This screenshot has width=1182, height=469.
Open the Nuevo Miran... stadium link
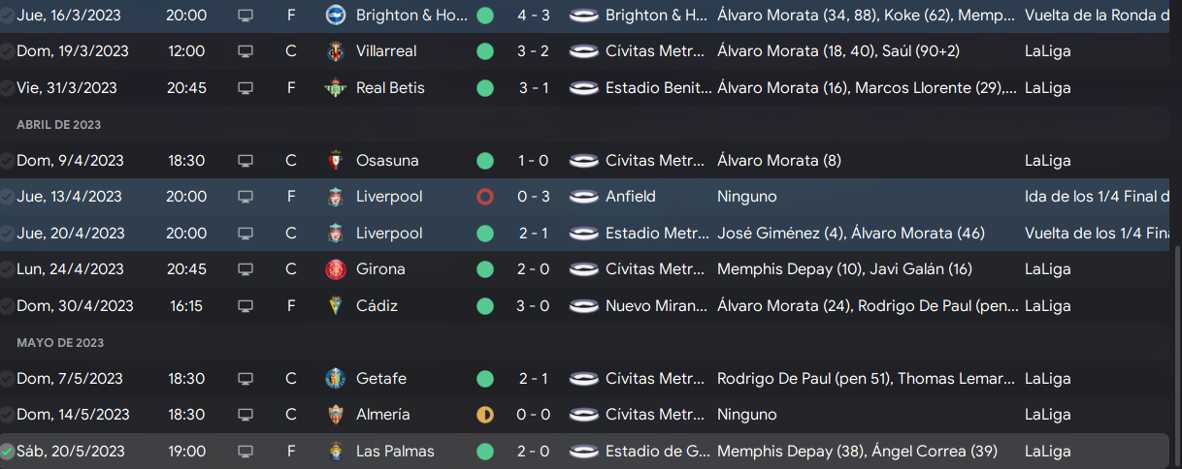tap(656, 306)
